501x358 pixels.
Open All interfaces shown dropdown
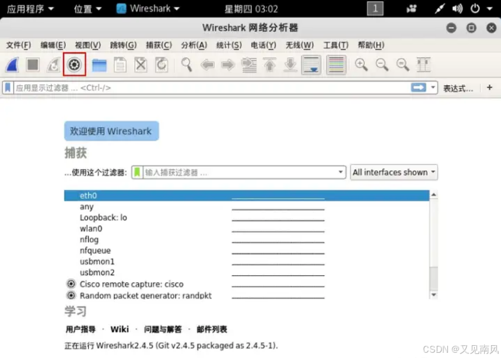(394, 173)
